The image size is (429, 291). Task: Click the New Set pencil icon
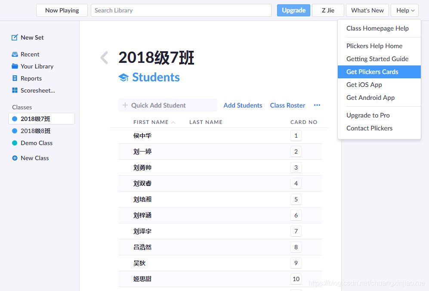[15, 37]
